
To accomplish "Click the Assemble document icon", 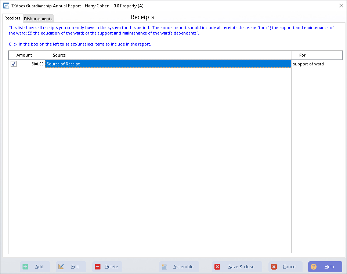I will pyautogui.click(x=165, y=267).
